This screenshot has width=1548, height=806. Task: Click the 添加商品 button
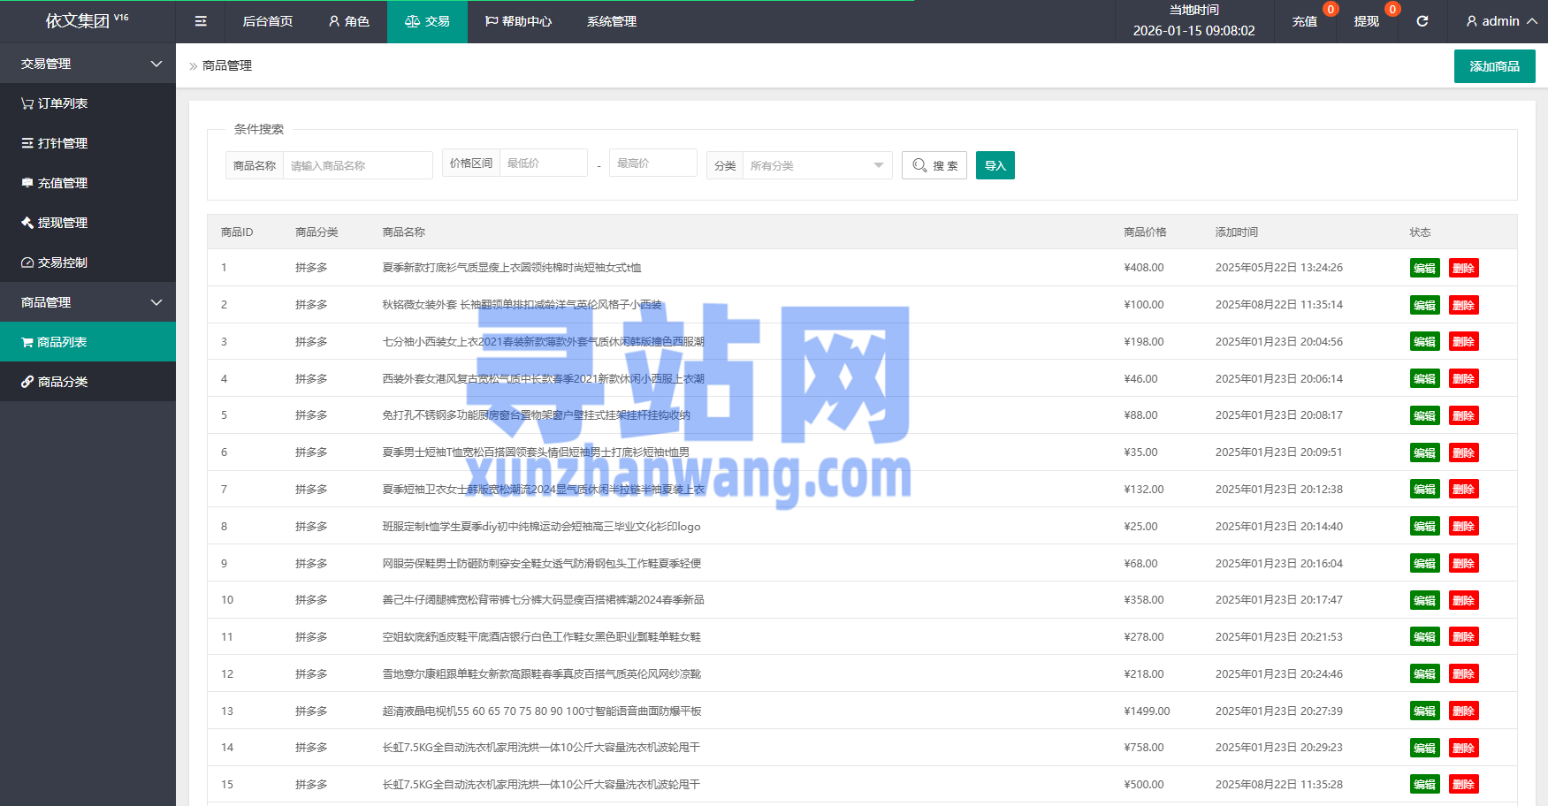click(1494, 66)
